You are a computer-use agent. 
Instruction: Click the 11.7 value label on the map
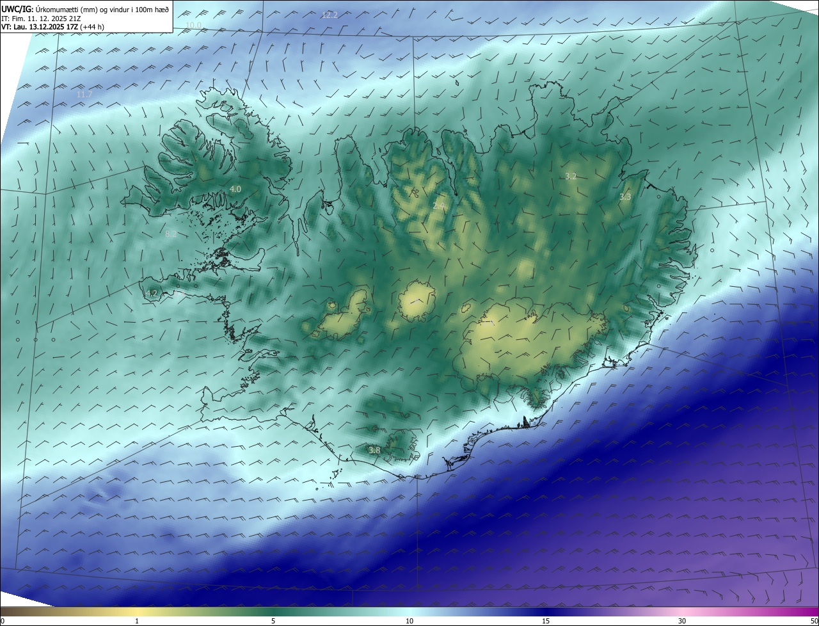84,95
